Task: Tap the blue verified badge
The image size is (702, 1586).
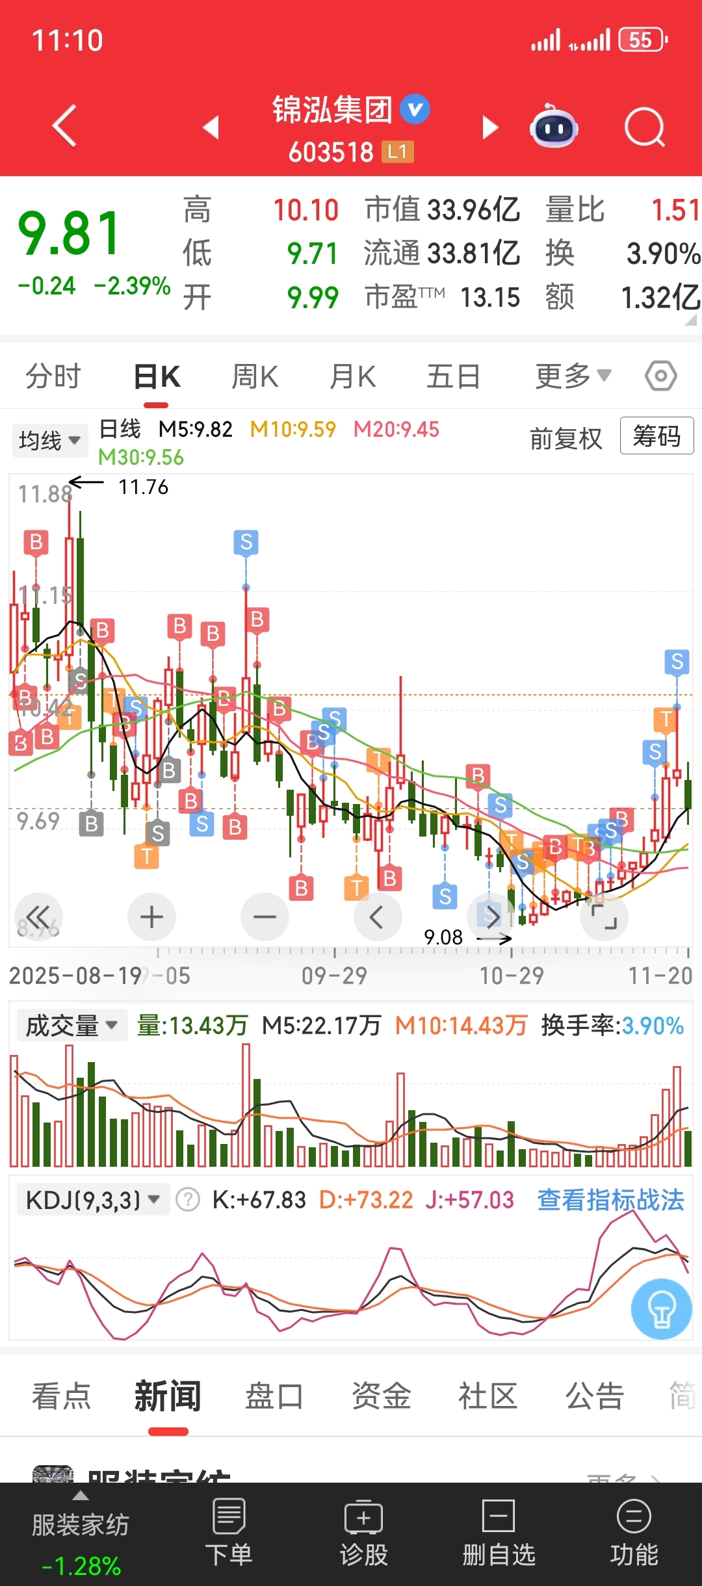Action: (x=415, y=109)
